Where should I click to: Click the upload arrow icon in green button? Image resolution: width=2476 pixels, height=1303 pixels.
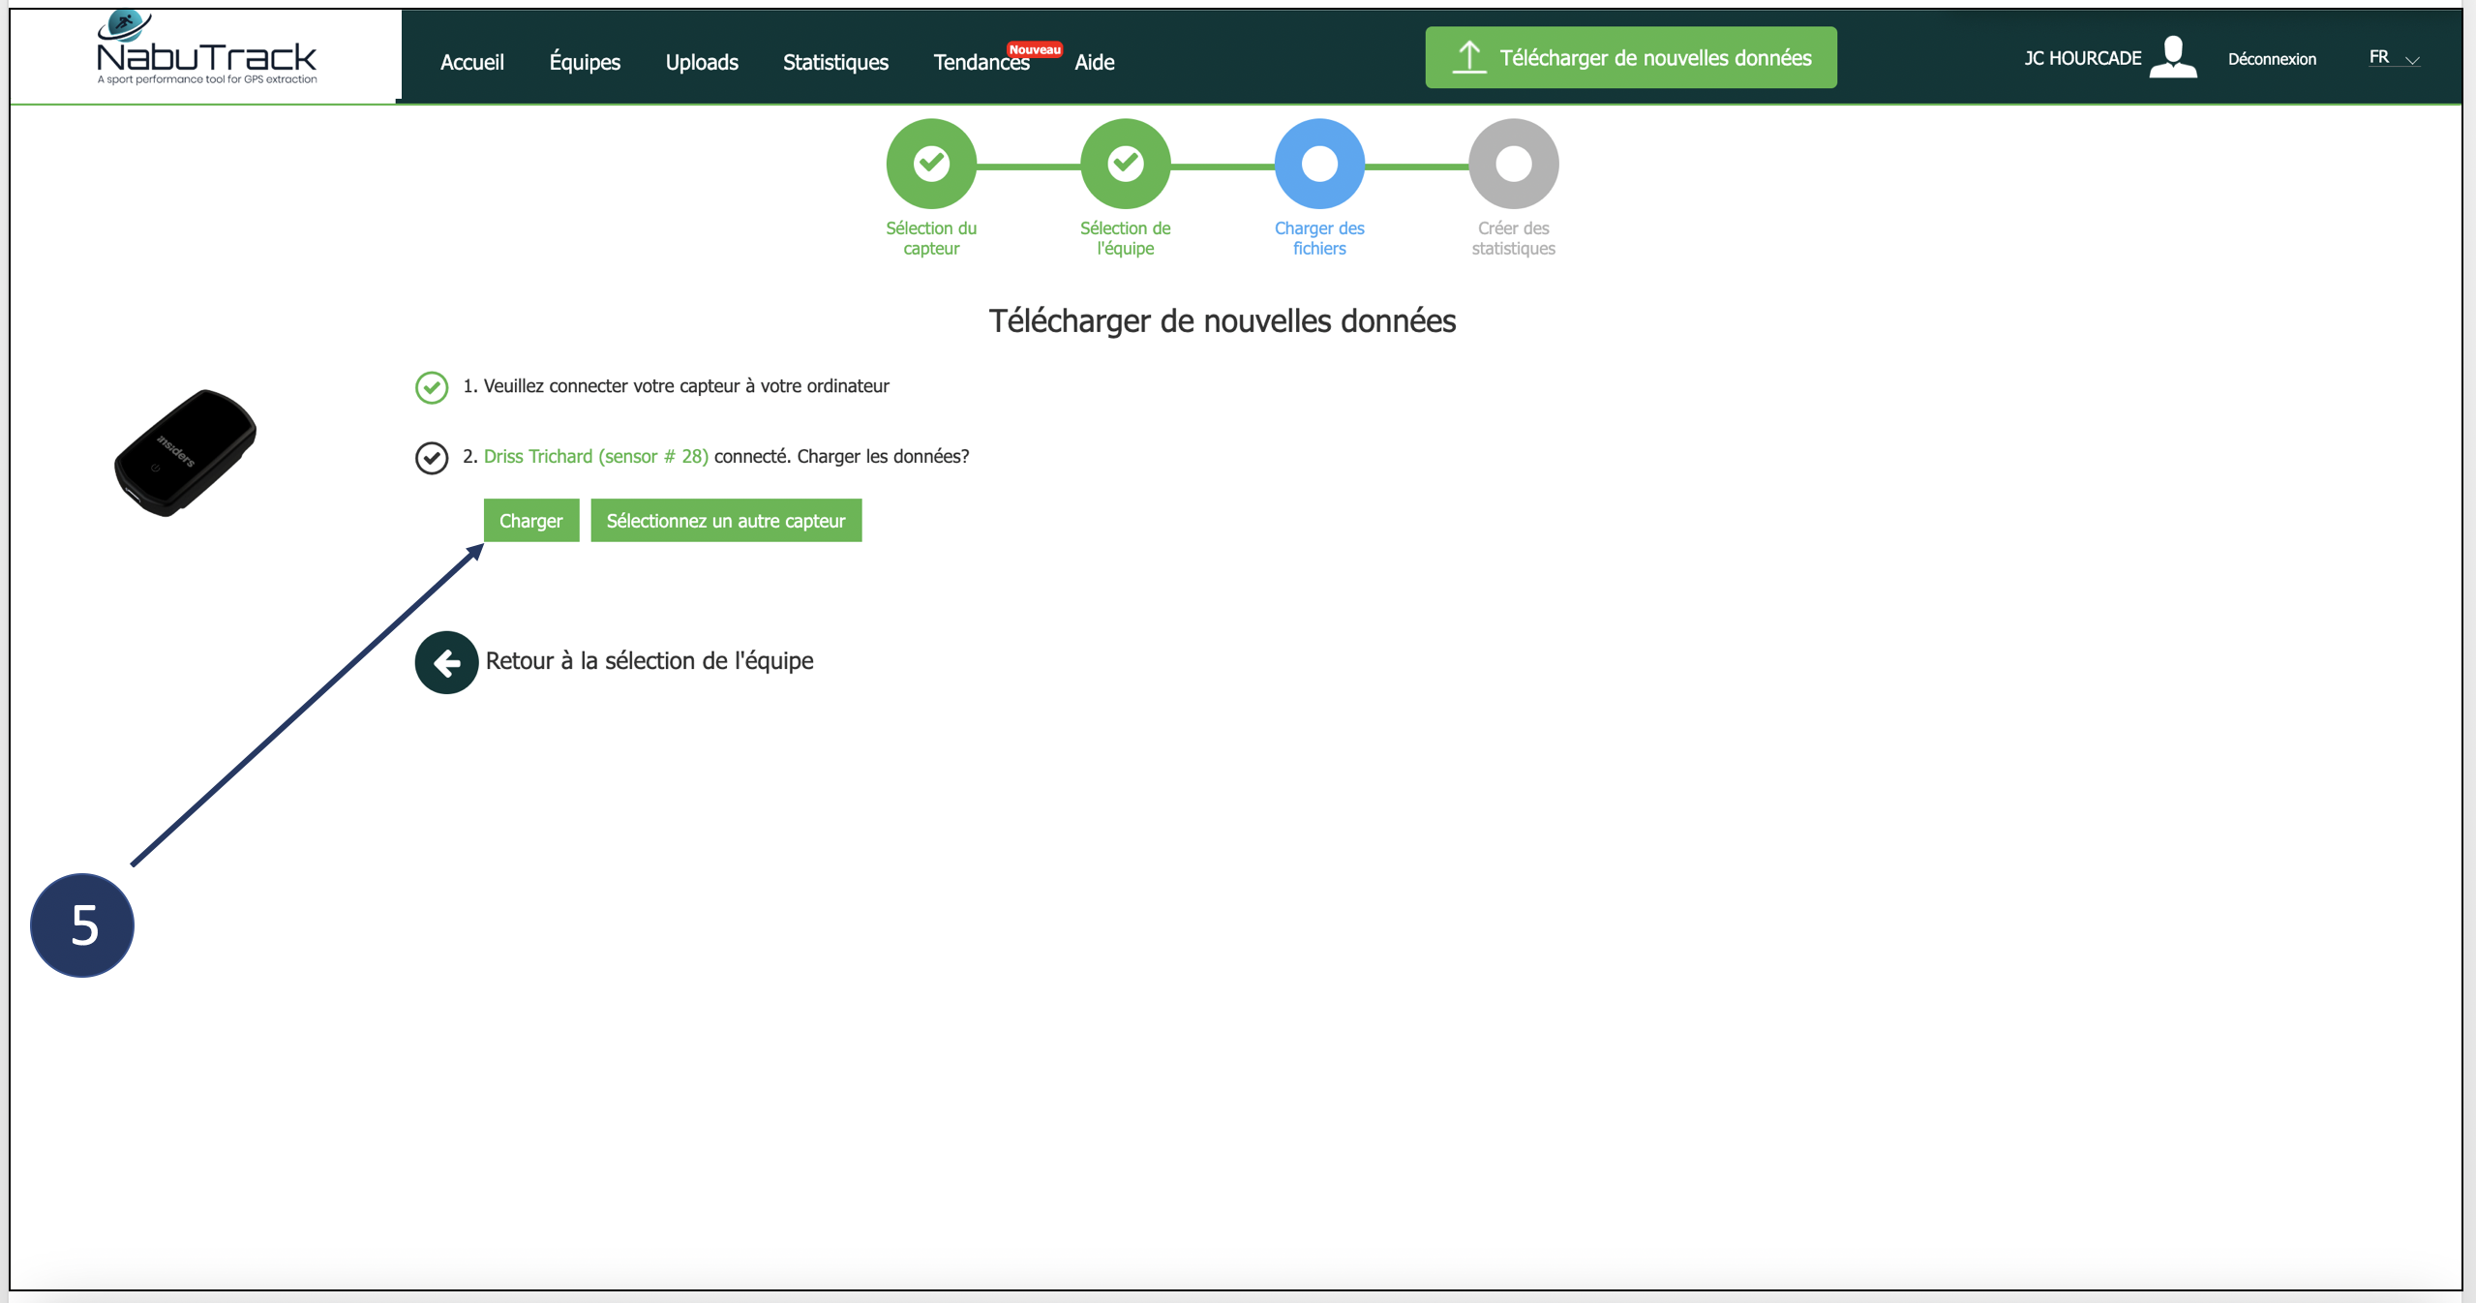pos(1468,57)
